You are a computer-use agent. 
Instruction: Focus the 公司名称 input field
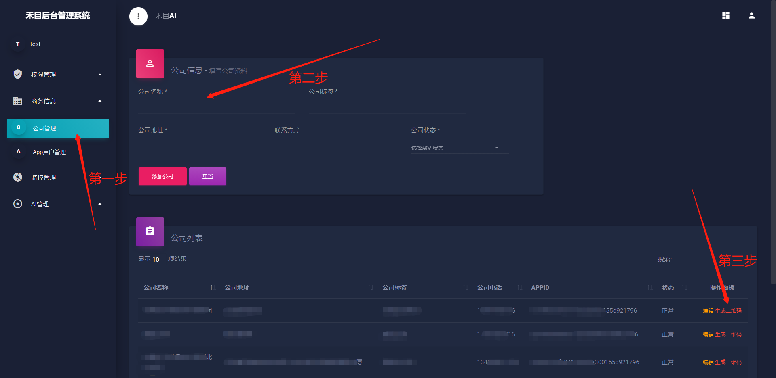(x=217, y=107)
